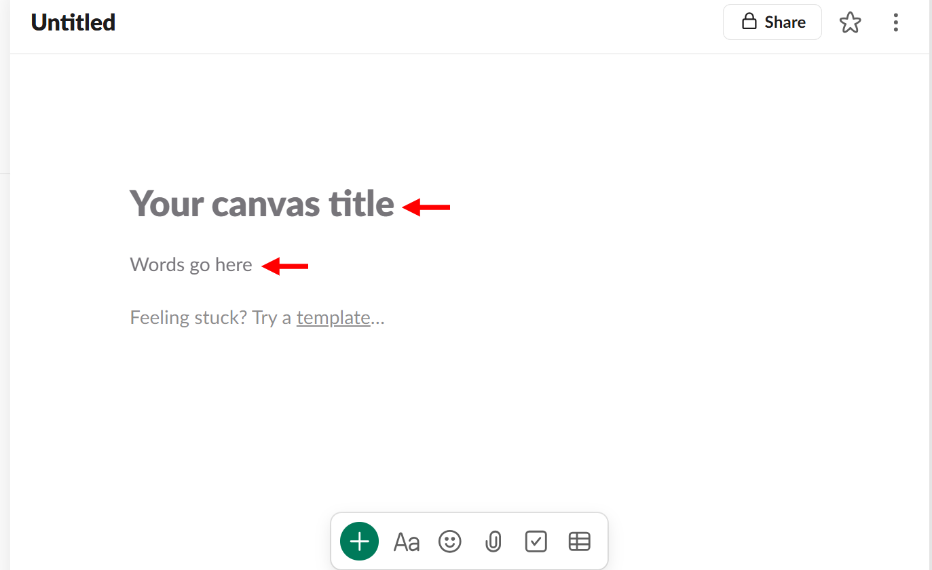932x570 pixels.
Task: Expand the green plus insert menu
Action: coord(358,541)
